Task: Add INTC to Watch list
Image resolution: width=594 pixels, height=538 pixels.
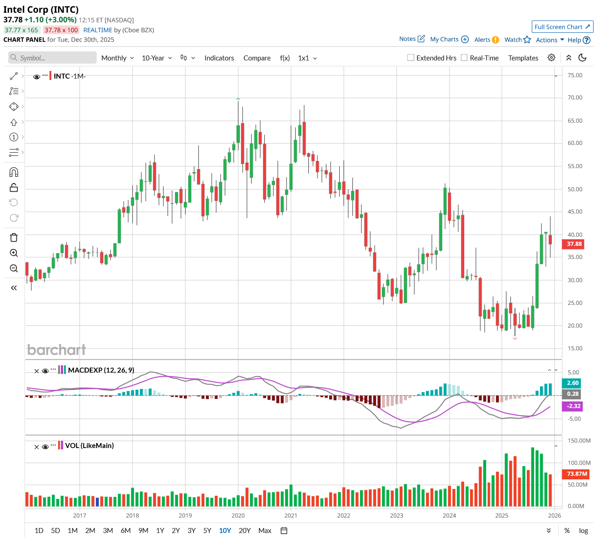Action: [518, 40]
